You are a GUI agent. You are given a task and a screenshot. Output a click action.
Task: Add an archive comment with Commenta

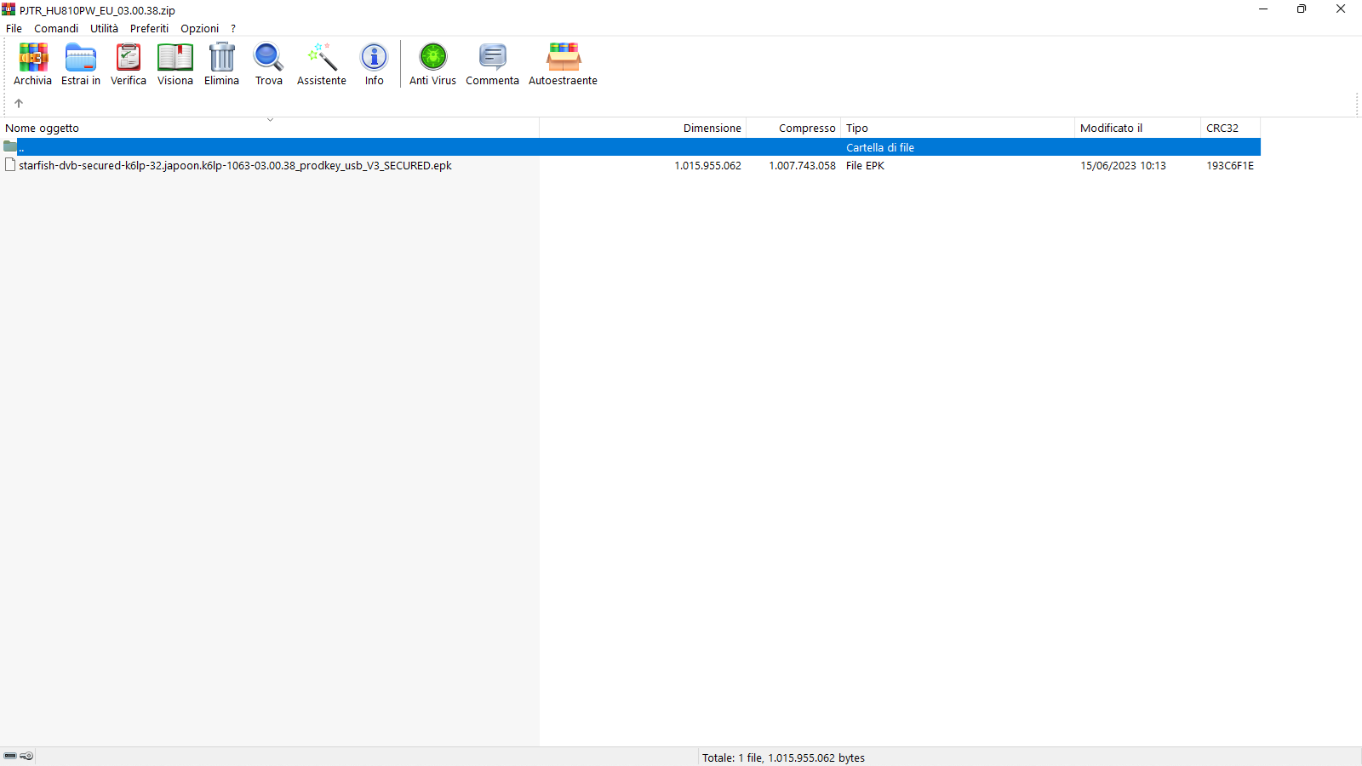click(492, 64)
